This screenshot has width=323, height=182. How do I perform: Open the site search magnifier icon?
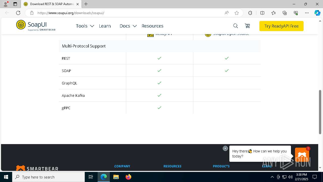click(235, 26)
